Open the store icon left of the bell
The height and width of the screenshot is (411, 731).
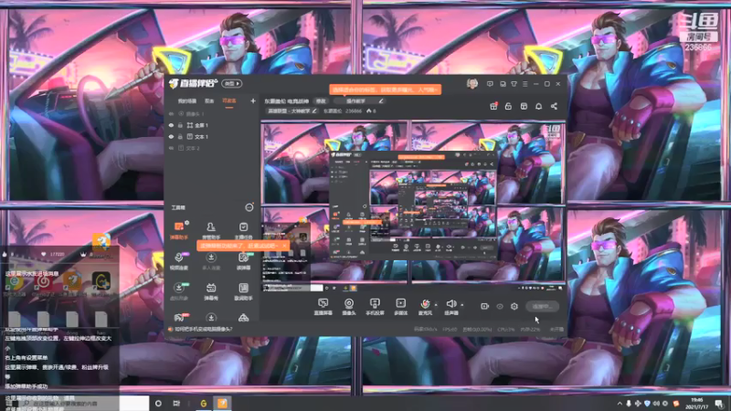coord(524,106)
